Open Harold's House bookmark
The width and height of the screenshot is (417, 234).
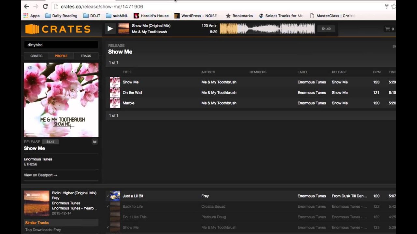pyautogui.click(x=151, y=16)
